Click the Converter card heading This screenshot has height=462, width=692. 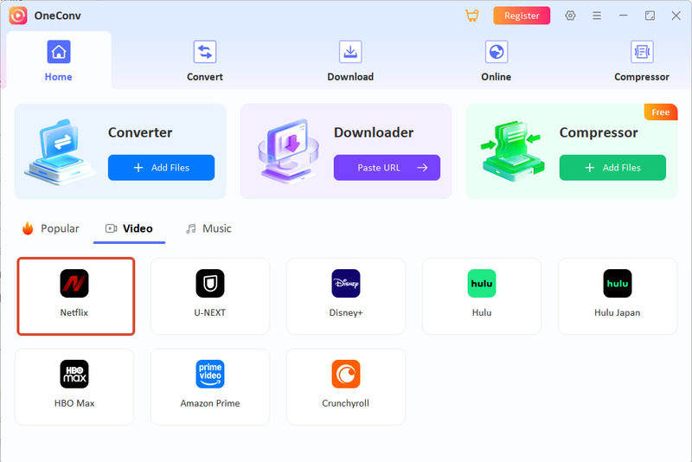[x=140, y=132]
